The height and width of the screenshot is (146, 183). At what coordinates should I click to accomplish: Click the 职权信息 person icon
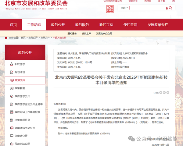click(x=12, y=64)
